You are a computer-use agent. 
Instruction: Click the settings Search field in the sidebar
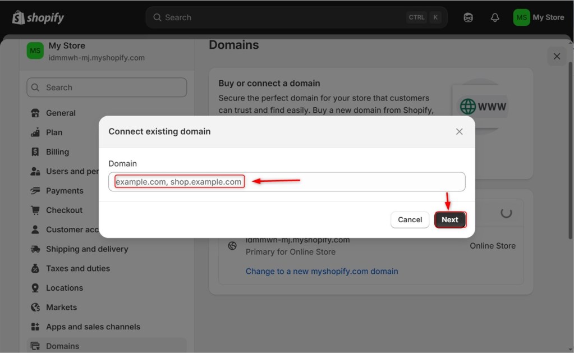coord(106,88)
